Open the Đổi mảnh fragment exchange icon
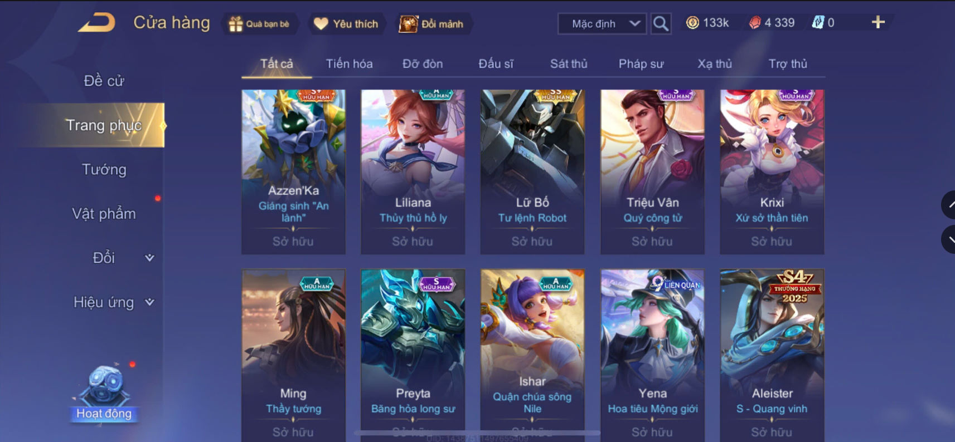The width and height of the screenshot is (955, 442). [408, 24]
